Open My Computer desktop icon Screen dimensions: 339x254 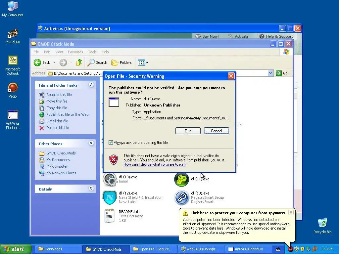point(13,9)
